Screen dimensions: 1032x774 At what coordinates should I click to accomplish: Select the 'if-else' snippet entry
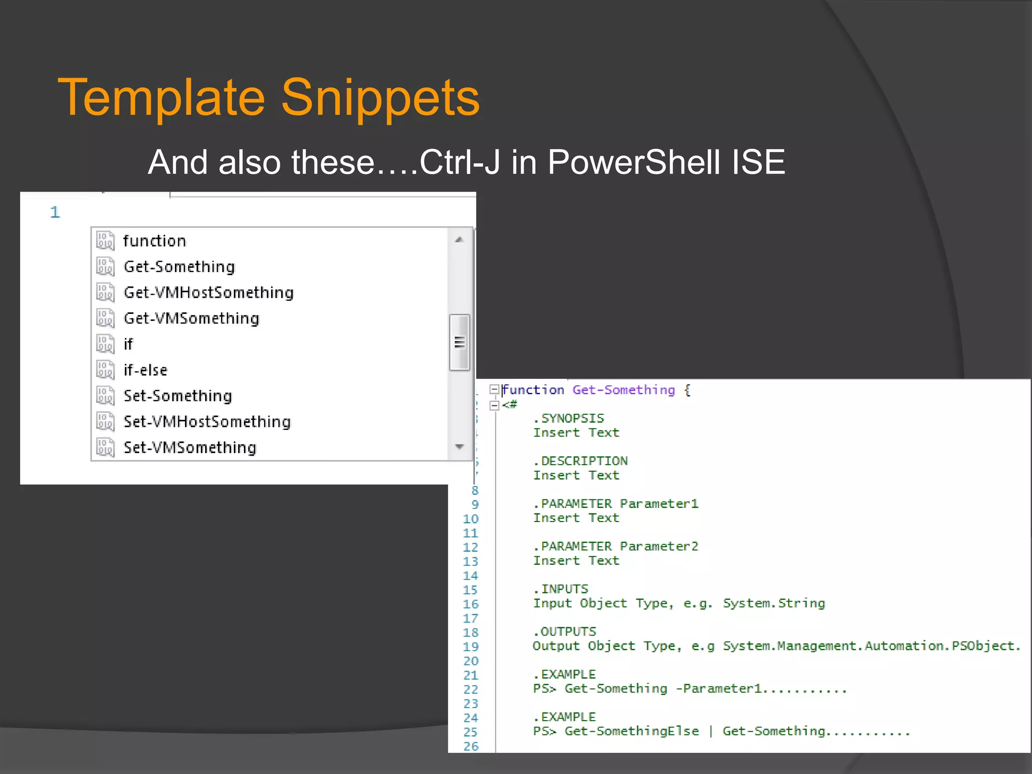point(270,370)
